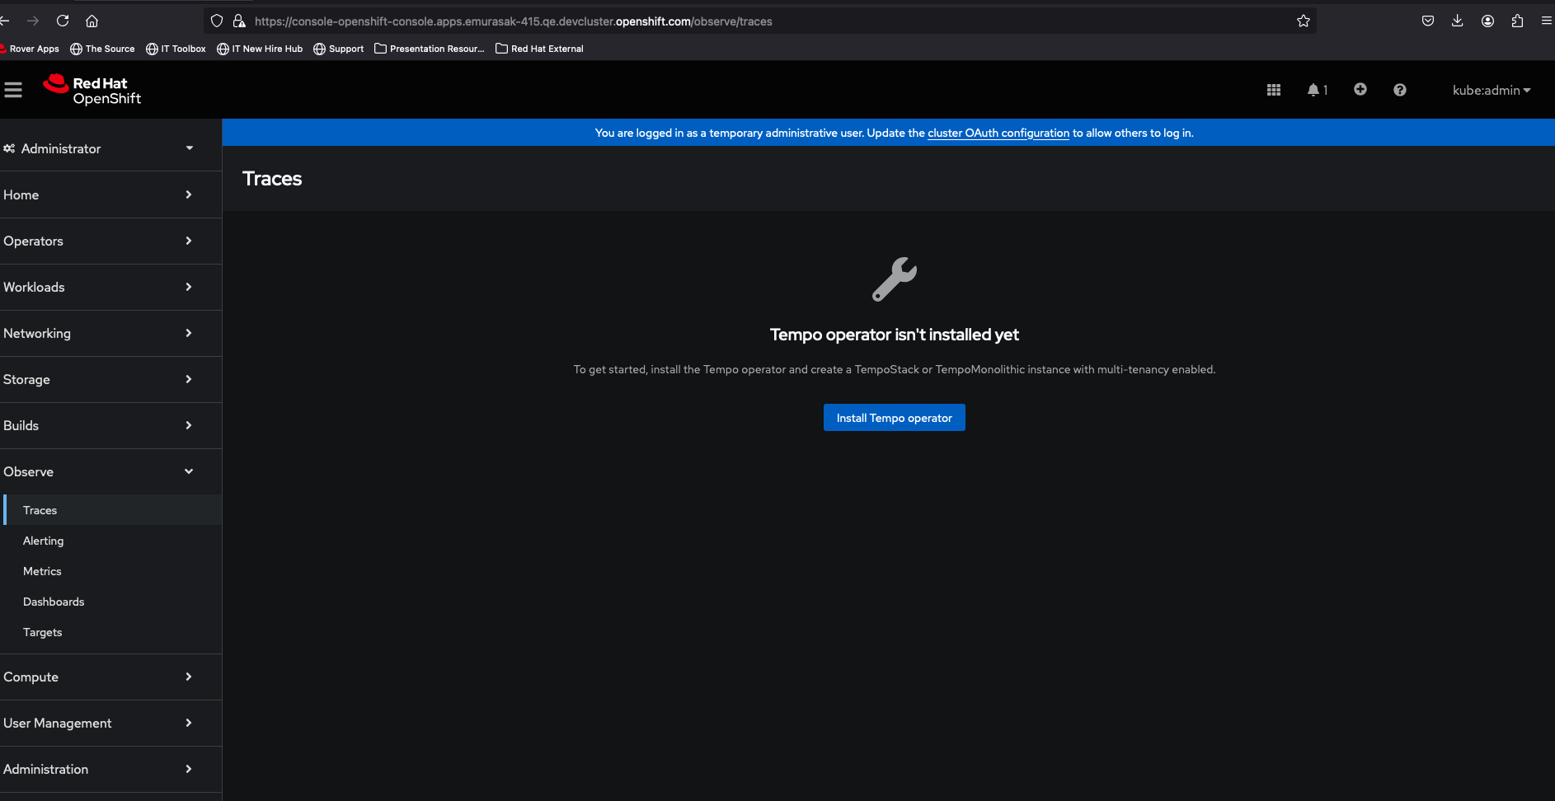Screen dimensions: 1555x801
Task: Click the shield tracking protection icon
Action: tap(217, 21)
